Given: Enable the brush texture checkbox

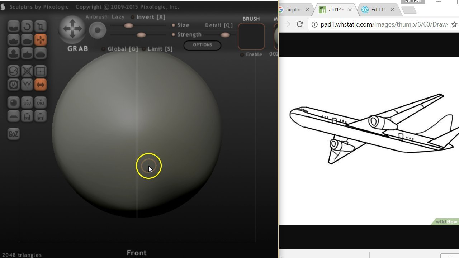Looking at the screenshot, I should point(242,54).
